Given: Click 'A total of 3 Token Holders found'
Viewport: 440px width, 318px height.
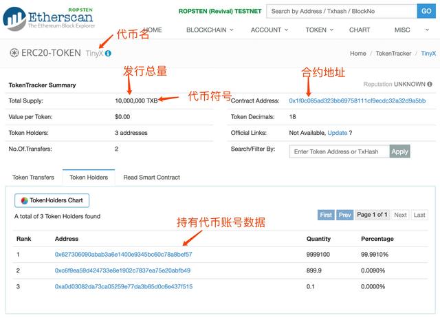Looking at the screenshot, I should click(x=57, y=216).
